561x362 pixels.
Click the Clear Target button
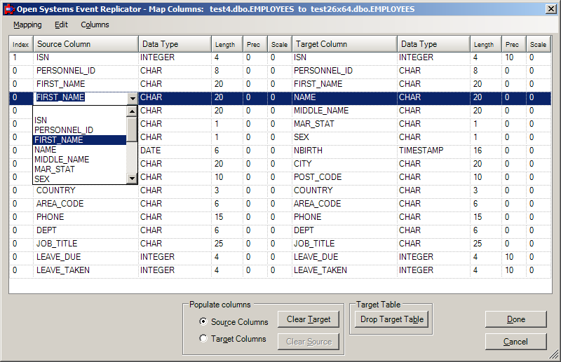[x=309, y=319]
